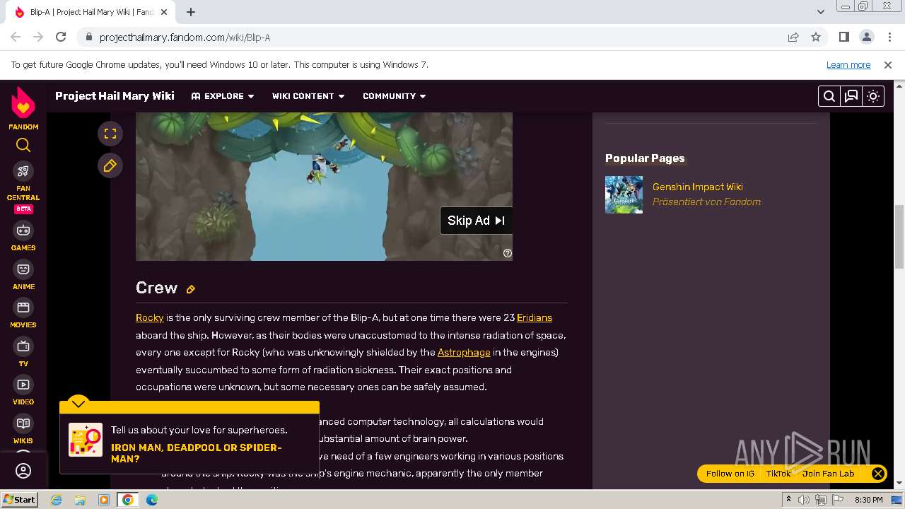Open the TV sidebar icon

click(x=23, y=346)
